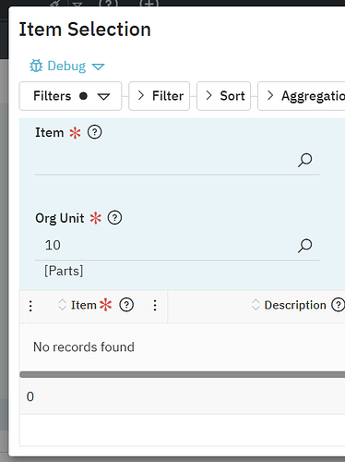
Task: Expand the Filter section
Action: 160,96
